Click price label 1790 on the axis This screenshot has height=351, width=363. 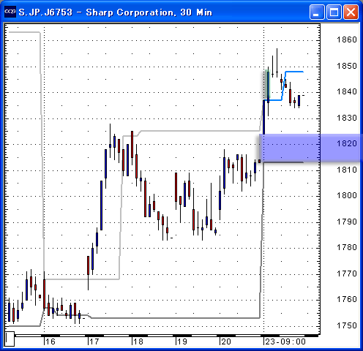click(347, 222)
